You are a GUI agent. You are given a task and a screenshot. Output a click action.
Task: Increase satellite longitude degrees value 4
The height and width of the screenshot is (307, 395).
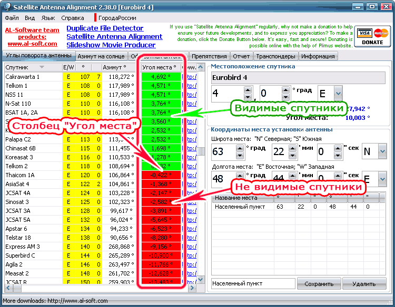tap(248, 90)
